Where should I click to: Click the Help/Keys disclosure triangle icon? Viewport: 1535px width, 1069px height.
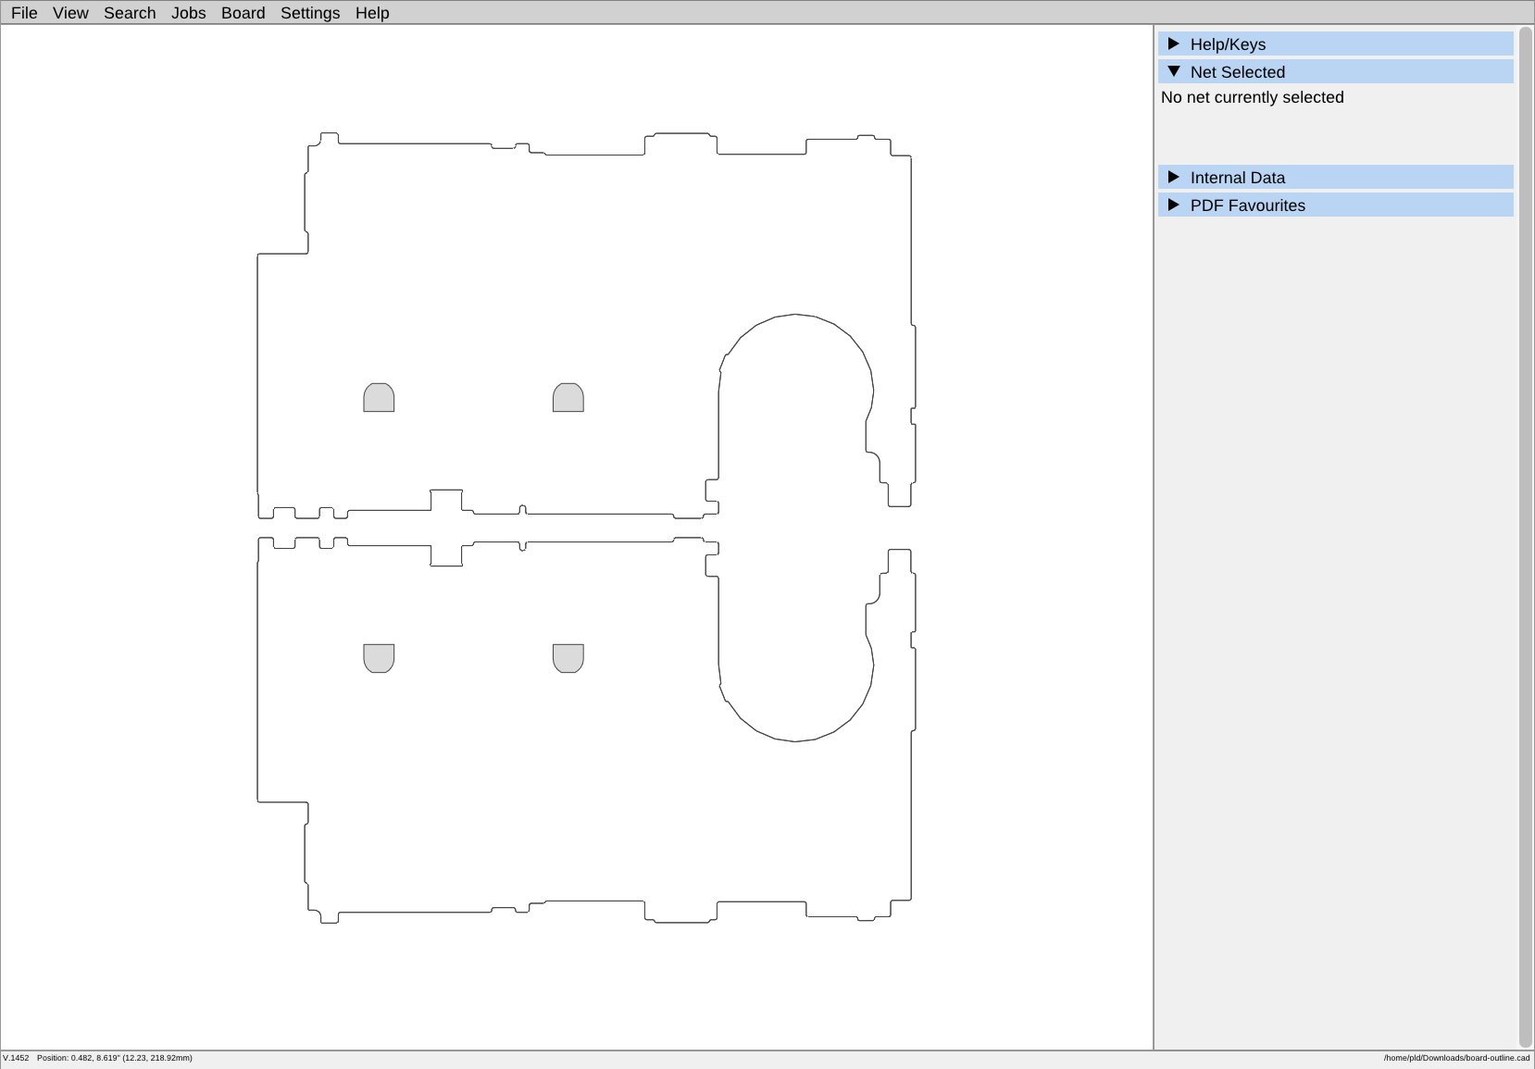click(1173, 44)
